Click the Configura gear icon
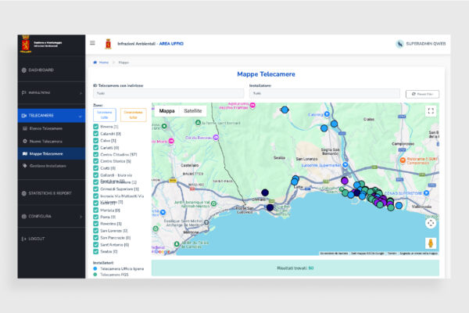This screenshot has height=313, width=469. [24, 216]
